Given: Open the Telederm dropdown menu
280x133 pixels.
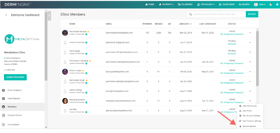Looking at the screenshot, I should coord(185,5).
